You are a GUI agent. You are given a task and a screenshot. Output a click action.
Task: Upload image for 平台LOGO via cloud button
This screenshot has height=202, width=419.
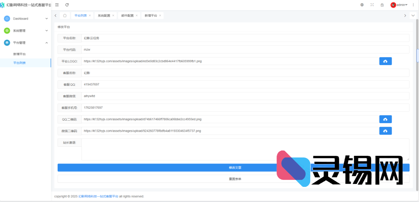click(x=385, y=61)
